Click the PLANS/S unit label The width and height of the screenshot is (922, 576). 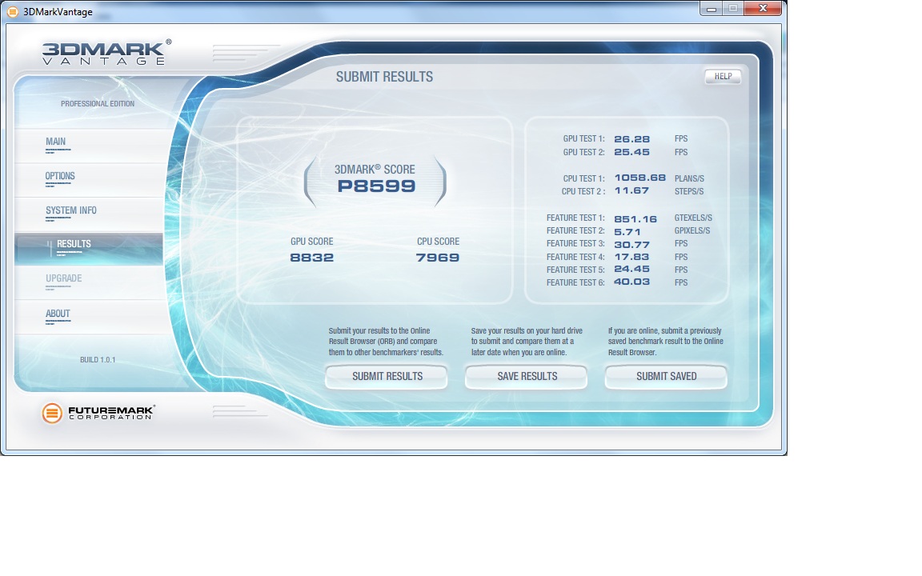[689, 178]
